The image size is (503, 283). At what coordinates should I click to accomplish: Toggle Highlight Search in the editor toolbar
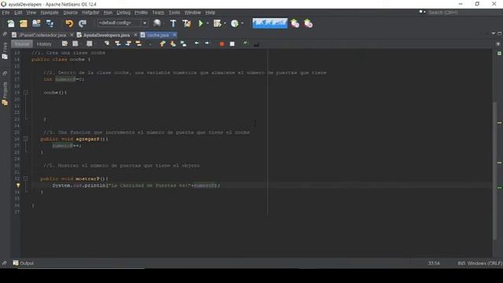tap(138, 44)
